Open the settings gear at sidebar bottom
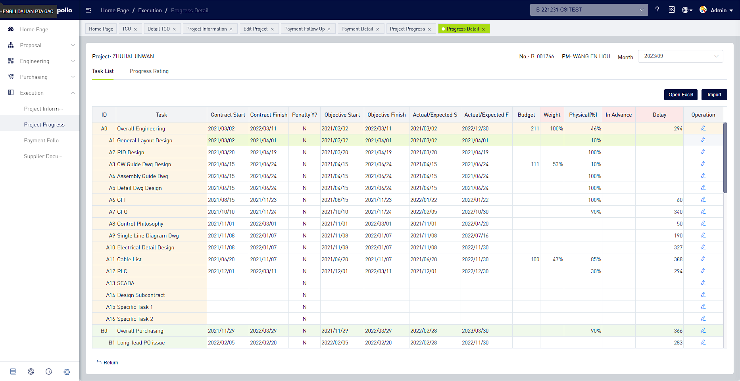Image resolution: width=740 pixels, height=381 pixels. pos(67,372)
